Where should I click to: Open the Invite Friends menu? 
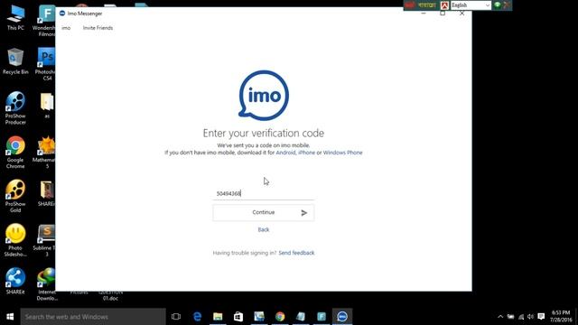[98, 28]
